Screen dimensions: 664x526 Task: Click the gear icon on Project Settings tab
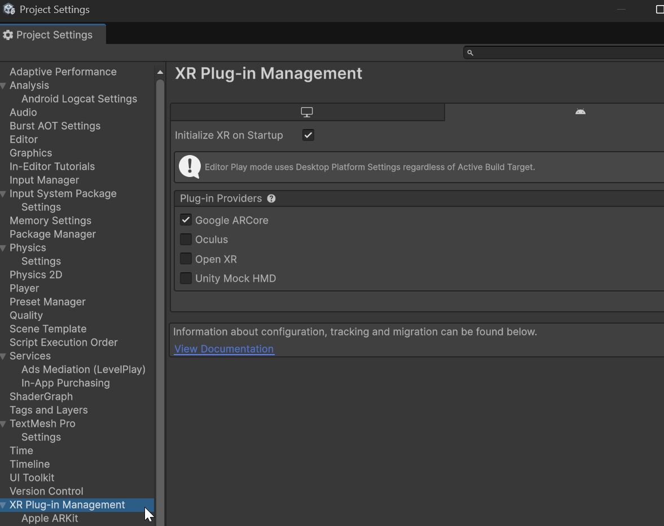coord(8,35)
